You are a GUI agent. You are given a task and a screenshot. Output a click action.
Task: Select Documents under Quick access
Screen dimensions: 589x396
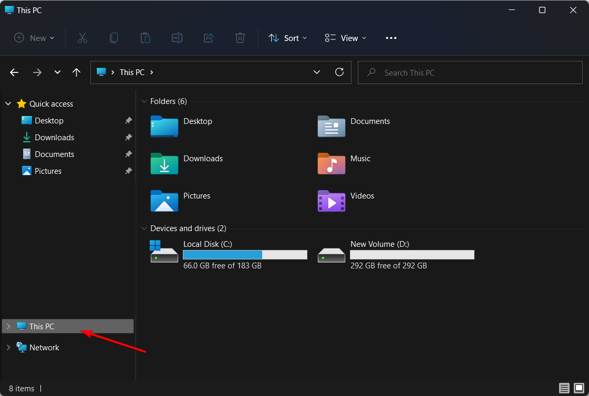tap(55, 154)
